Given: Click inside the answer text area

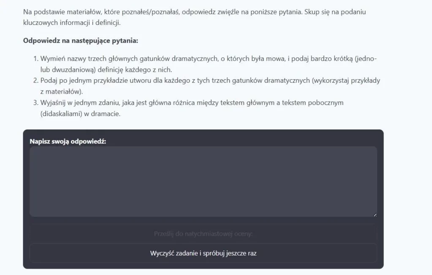Looking at the screenshot, I should [203, 181].
